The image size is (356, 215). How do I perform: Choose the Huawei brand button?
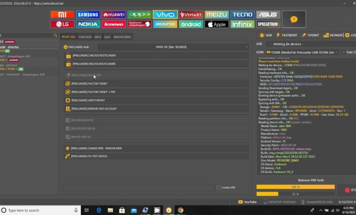click(114, 15)
